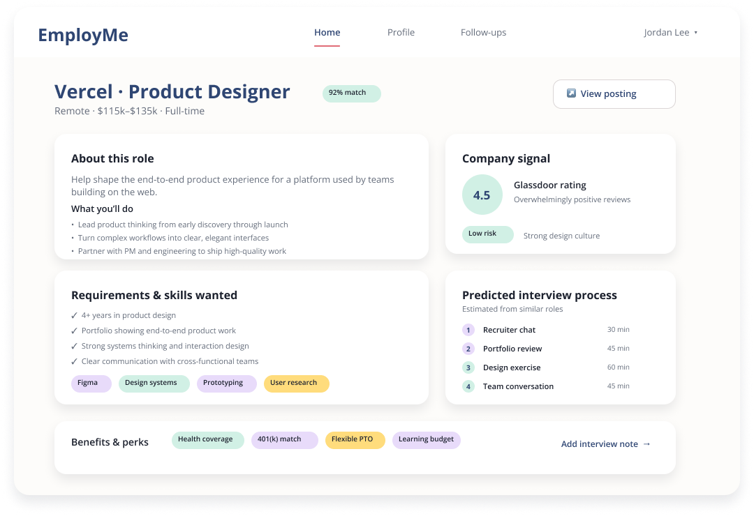Click the Vercel · Product Designer title
Image resolution: width=754 pixels, height=516 pixels.
[172, 92]
